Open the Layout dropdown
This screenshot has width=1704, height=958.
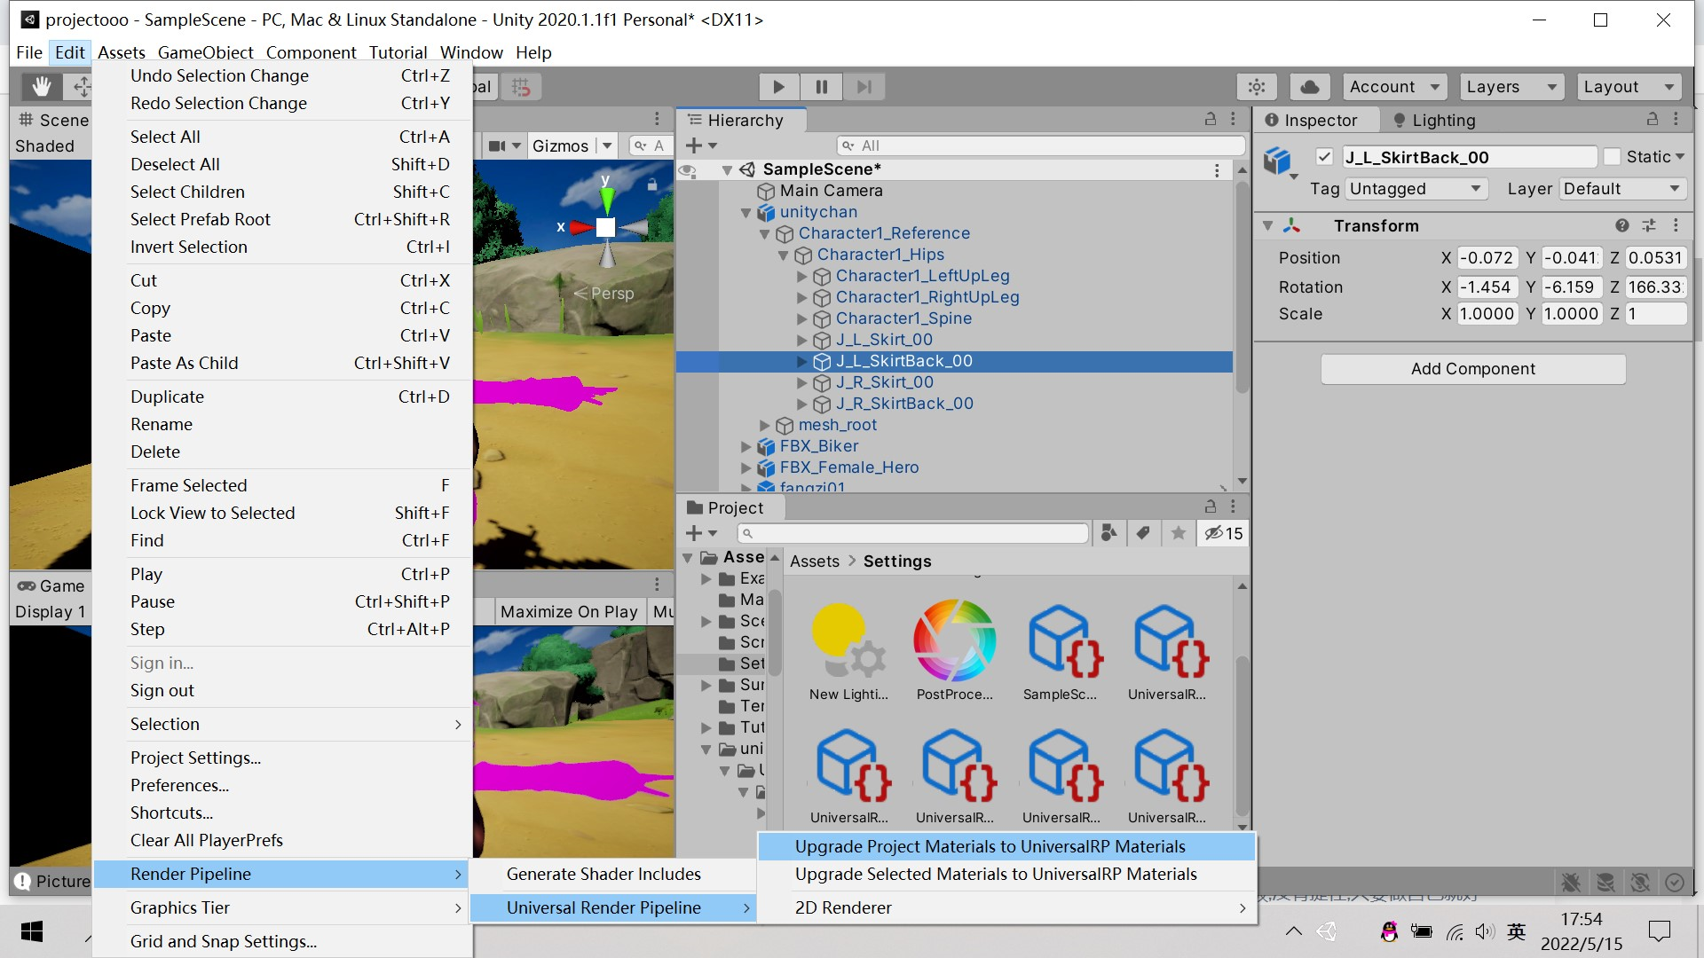point(1629,87)
